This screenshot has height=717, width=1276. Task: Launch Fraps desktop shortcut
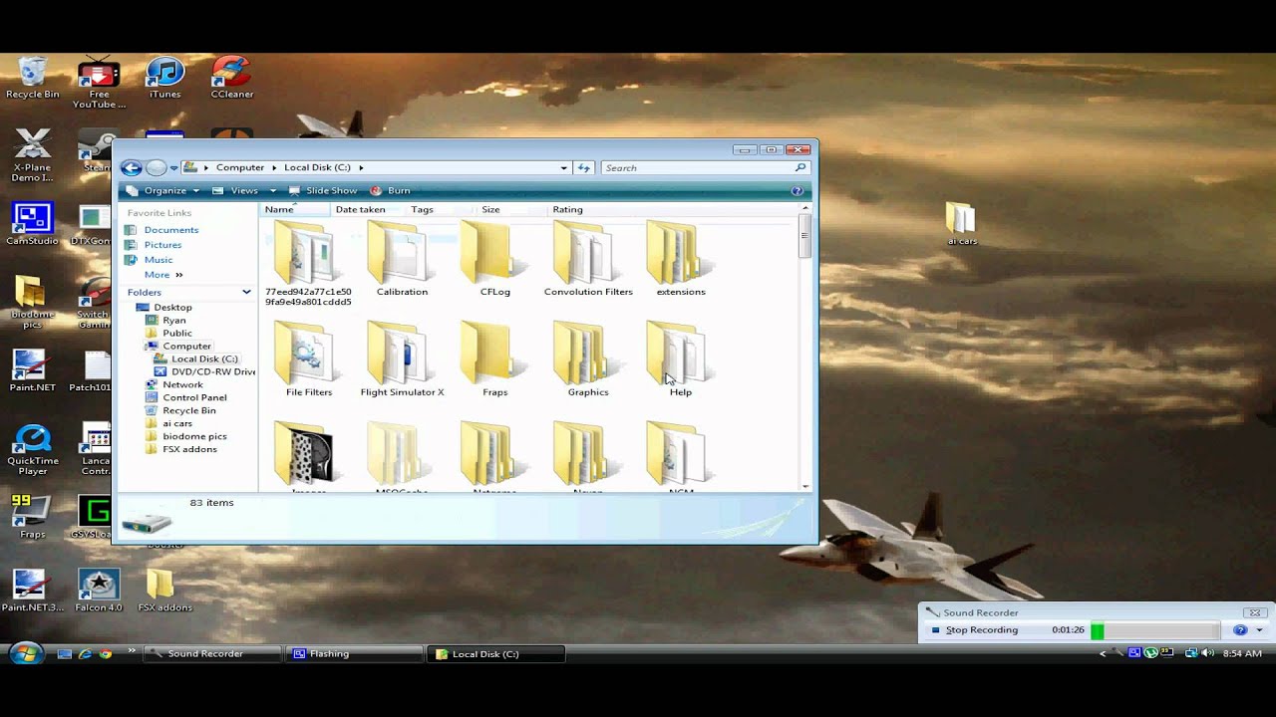coord(32,518)
